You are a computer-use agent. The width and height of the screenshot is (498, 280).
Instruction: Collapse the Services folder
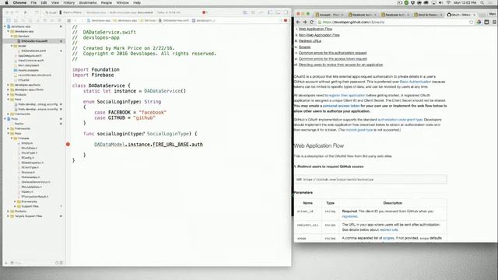(12, 37)
